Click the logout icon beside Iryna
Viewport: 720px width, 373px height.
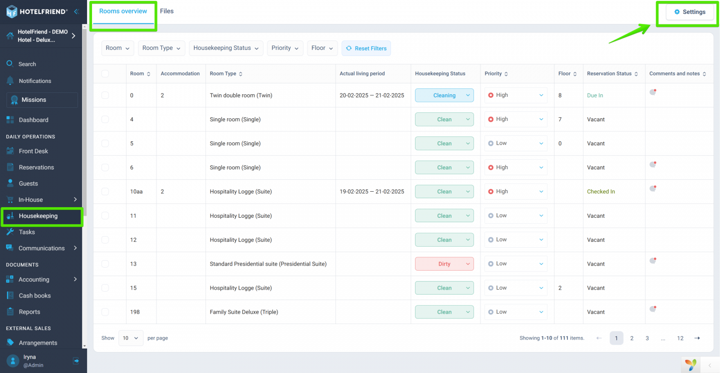coord(76,361)
